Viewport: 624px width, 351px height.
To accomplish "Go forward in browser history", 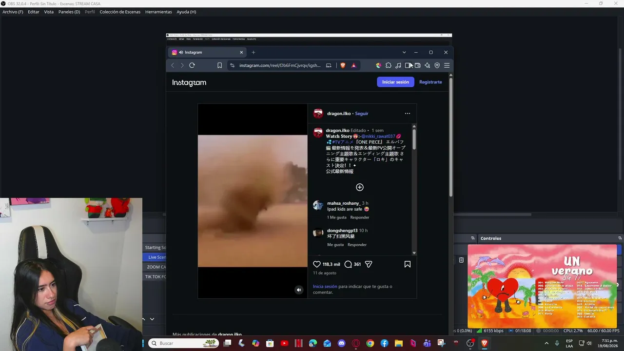I will click(182, 65).
